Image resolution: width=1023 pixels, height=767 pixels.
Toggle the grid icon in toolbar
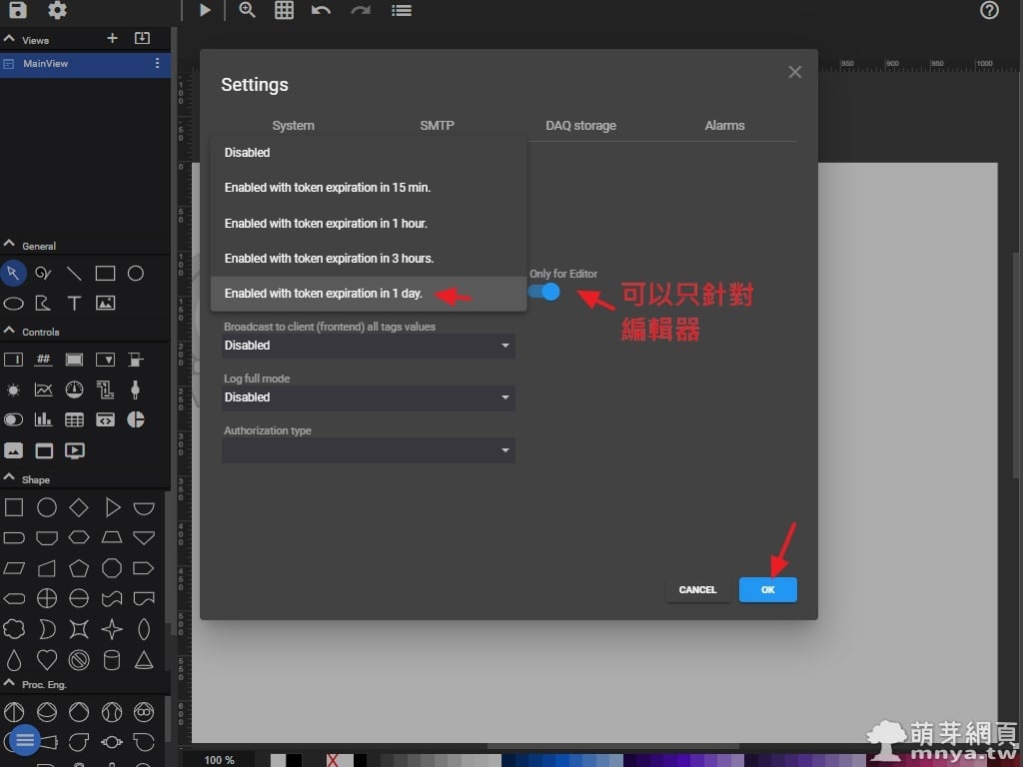click(x=284, y=10)
